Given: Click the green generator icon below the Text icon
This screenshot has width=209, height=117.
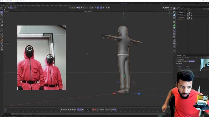Looking at the screenshot, I should point(174,22).
